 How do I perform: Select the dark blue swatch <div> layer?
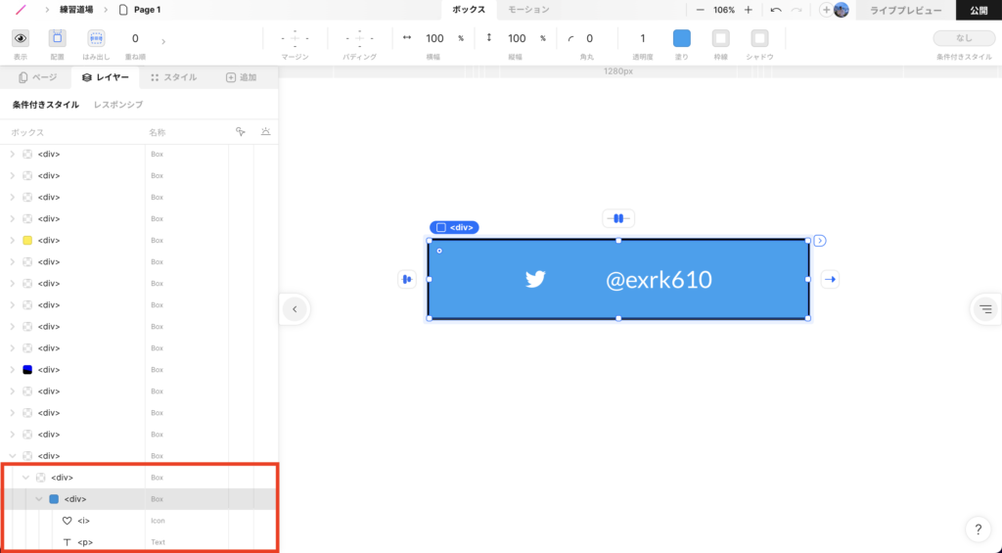139,370
